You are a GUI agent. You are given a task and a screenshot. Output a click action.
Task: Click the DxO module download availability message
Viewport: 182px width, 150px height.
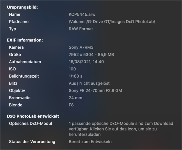click(121, 129)
